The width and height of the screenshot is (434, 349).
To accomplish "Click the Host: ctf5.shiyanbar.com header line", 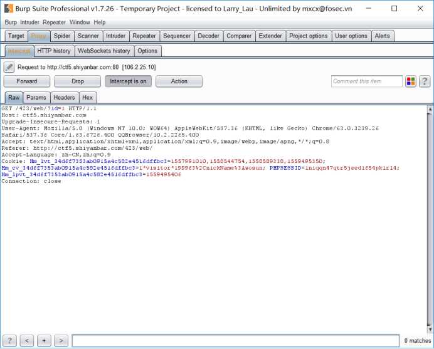I will [44, 115].
